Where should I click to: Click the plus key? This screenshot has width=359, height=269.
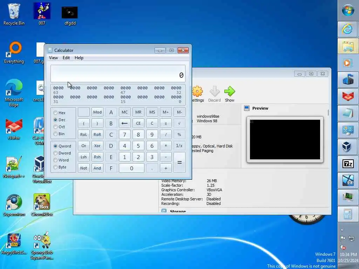(166, 168)
